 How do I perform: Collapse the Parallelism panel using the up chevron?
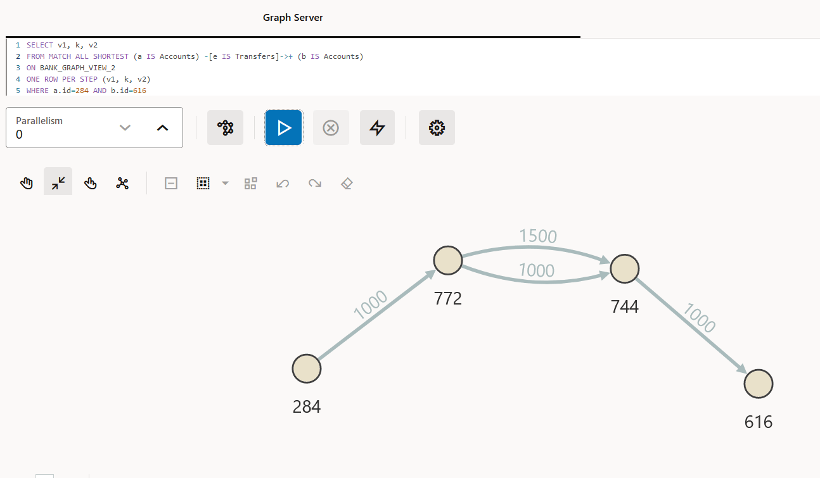pos(162,127)
